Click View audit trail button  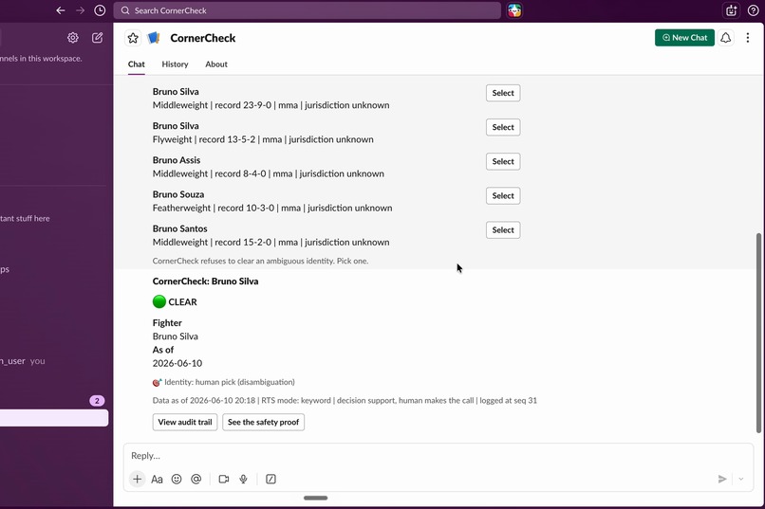185,423
